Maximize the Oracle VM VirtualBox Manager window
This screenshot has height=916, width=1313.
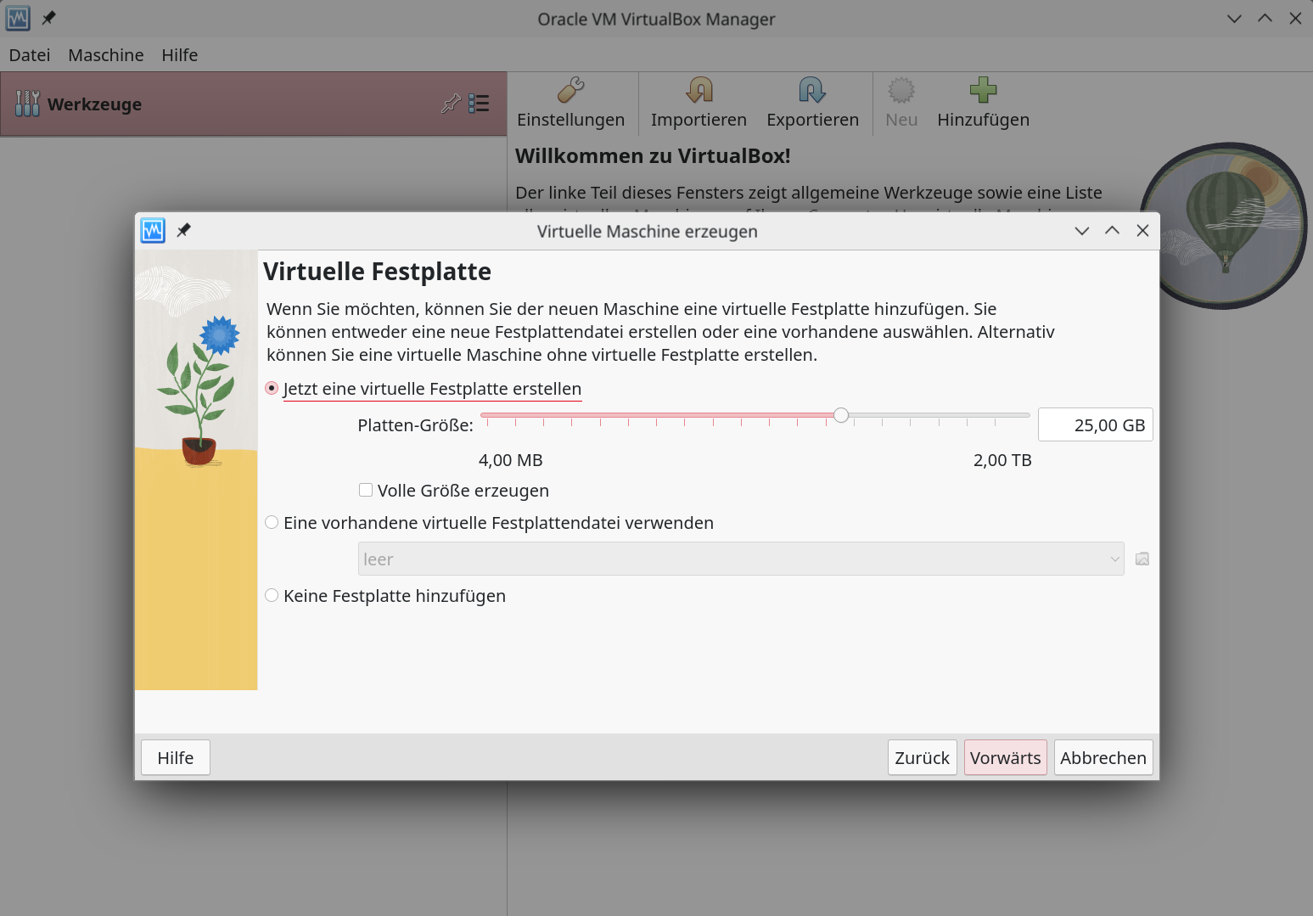[1265, 19]
